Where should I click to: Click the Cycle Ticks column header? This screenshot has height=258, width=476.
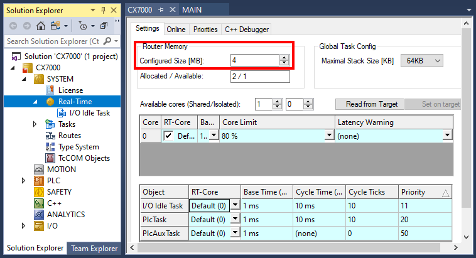tap(372, 192)
